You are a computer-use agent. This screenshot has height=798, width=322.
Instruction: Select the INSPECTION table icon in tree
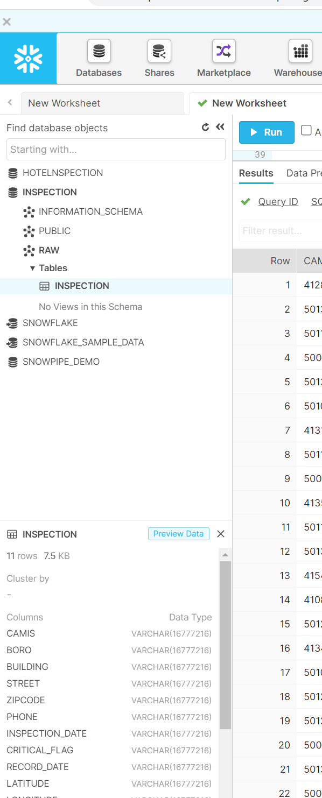tap(45, 286)
